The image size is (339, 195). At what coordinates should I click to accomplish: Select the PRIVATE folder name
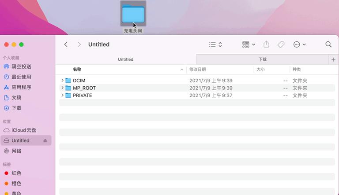pyautogui.click(x=83, y=95)
